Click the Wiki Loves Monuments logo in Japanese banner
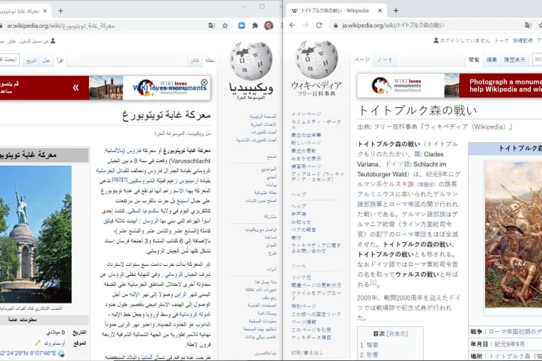The height and width of the screenshot is (361, 542). click(x=396, y=85)
